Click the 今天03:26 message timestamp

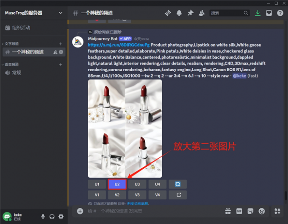141,39
